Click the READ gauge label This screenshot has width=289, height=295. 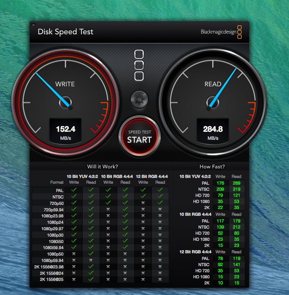tap(213, 84)
